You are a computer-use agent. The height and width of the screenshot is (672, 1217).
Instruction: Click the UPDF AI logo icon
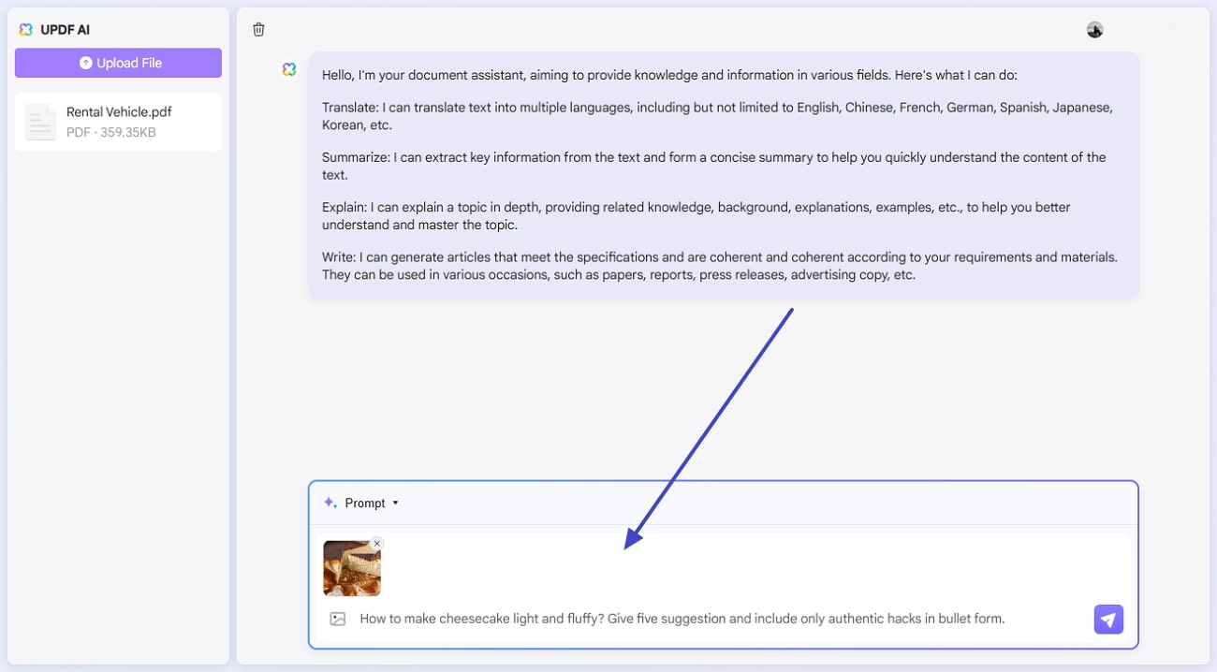point(25,29)
